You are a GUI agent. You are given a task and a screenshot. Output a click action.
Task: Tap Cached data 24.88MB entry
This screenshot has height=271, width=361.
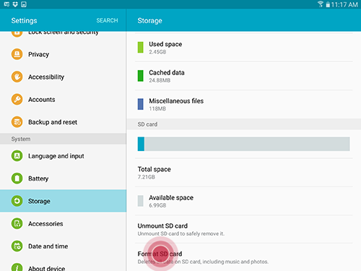tap(244, 76)
